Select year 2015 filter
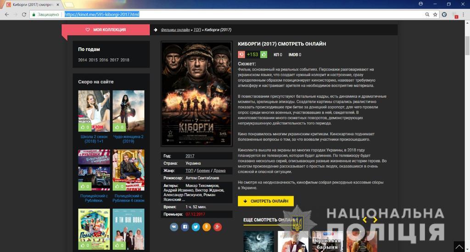 point(93,60)
